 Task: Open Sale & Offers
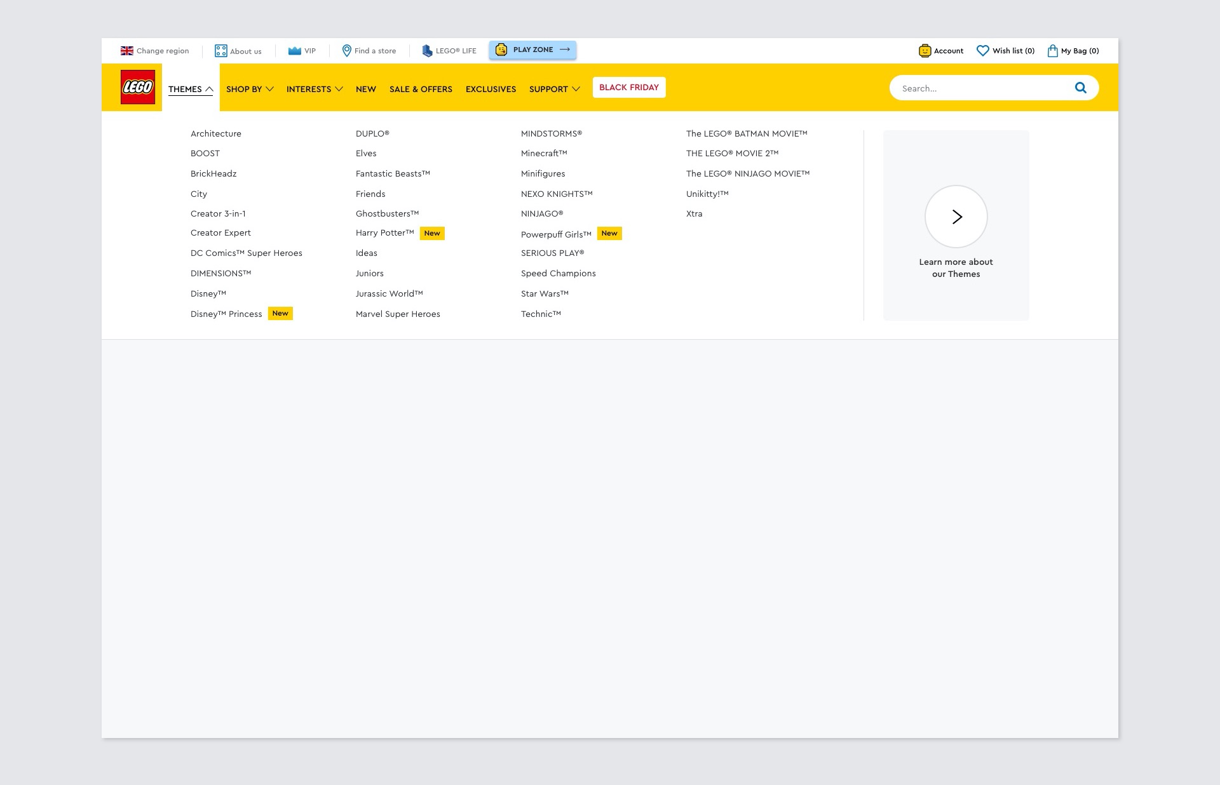coord(421,89)
